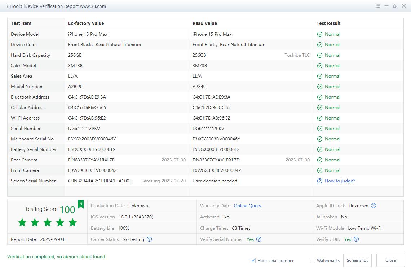Click the ex-factory Bluetooth address C4:C1:7D:AE:E9:3A
The height and width of the screenshot is (273, 411).
tap(87, 97)
